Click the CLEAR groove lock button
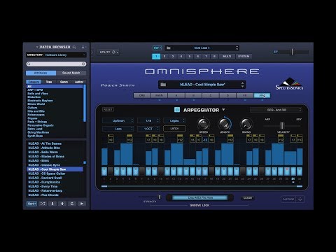336x252 pixels. [248, 198]
